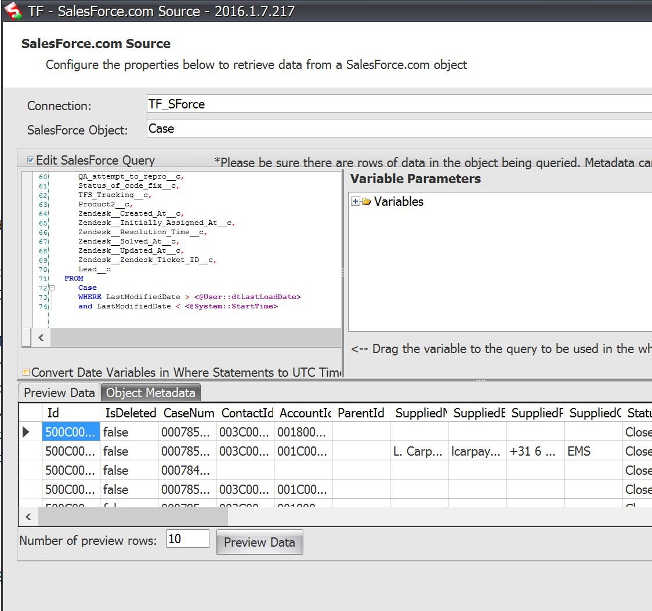
Task: Expand the Variables tree node plus box
Action: [x=355, y=201]
